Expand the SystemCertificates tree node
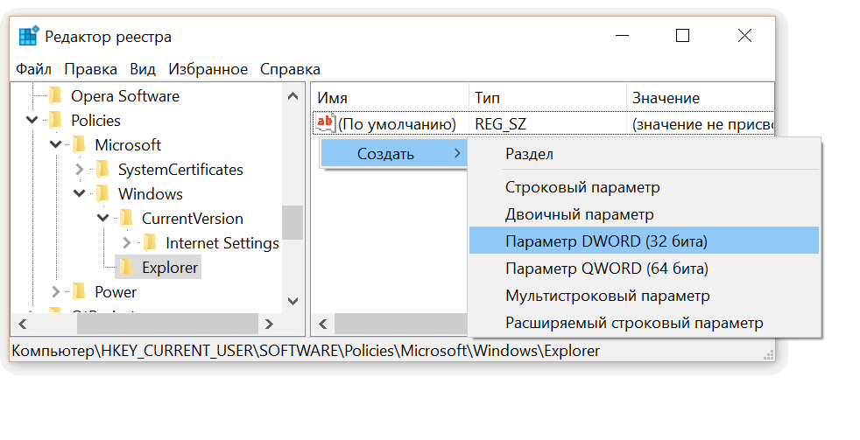The width and height of the screenshot is (860, 440). 80,170
